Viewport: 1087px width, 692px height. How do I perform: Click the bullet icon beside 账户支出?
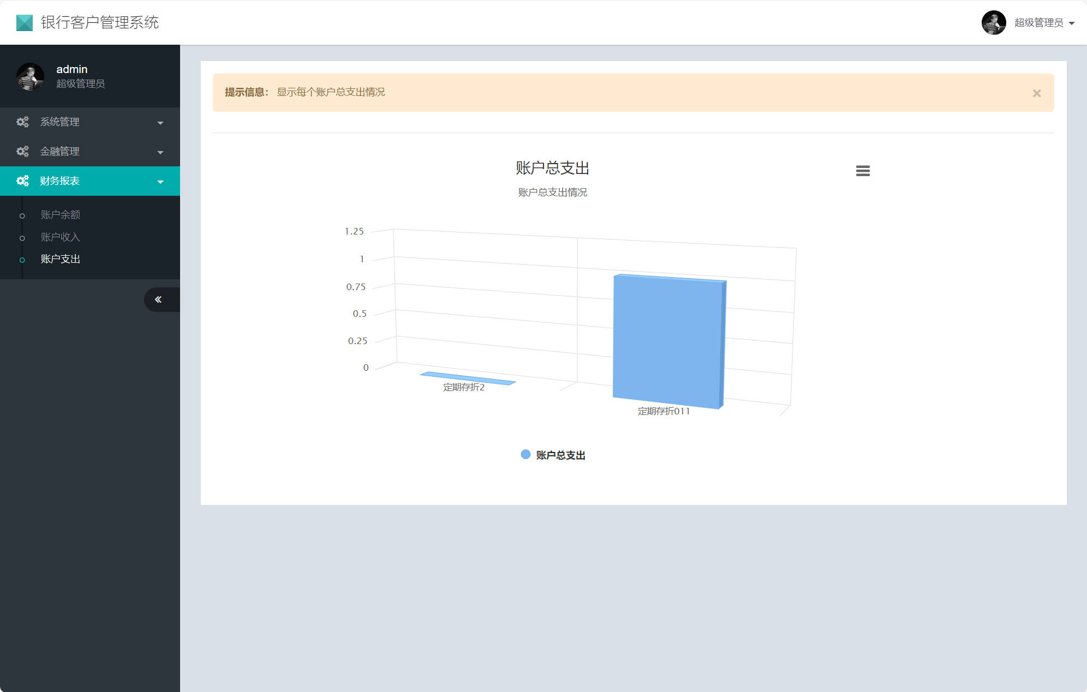pos(22,260)
